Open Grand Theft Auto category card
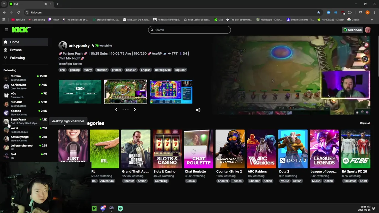379x213 pixels. (136, 156)
